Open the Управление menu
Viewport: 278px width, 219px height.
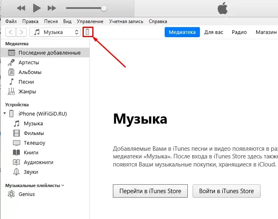pos(90,21)
